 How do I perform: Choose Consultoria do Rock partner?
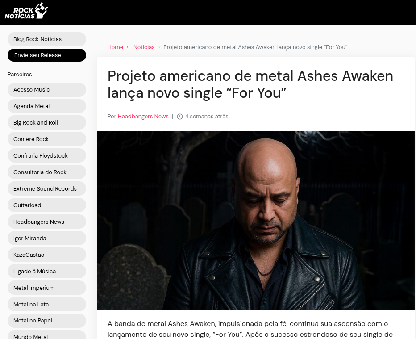[x=47, y=172]
